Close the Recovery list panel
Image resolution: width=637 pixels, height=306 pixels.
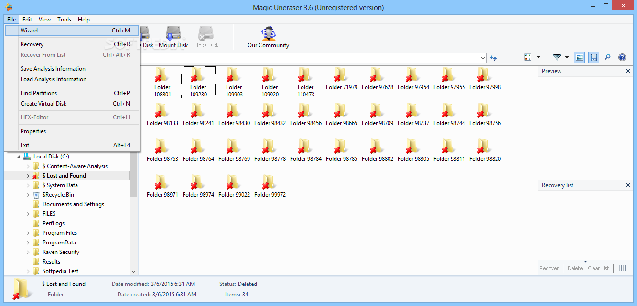628,185
